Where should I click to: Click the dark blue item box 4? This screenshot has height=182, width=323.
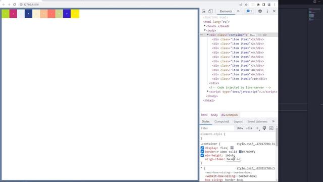pyautogui.click(x=28, y=14)
